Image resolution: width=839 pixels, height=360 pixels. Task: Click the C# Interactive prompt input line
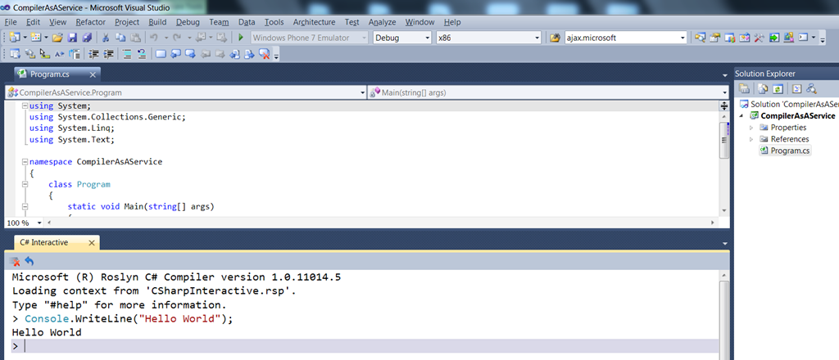365,346
